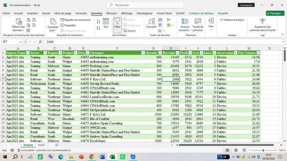Image resolution: width=287 pixels, height=161 pixels.
Task: Switch to Page Break Preview icon
Action: pyautogui.click(x=244, y=150)
